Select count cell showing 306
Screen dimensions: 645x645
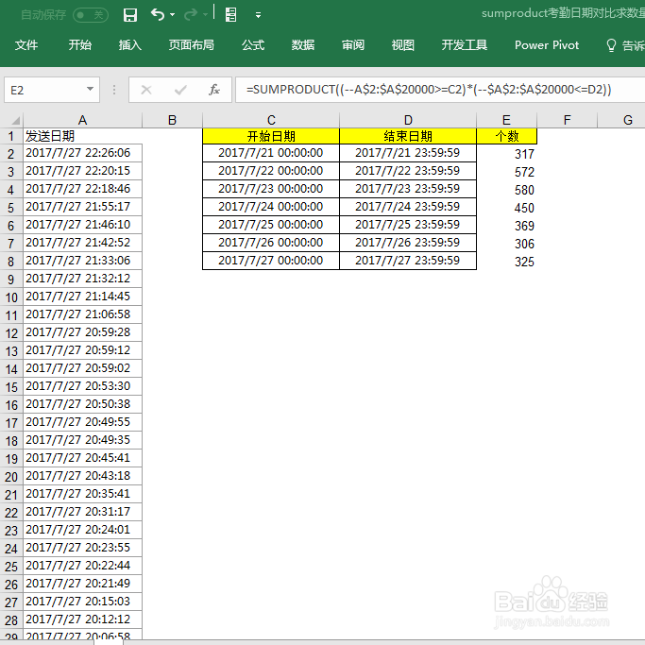point(507,244)
